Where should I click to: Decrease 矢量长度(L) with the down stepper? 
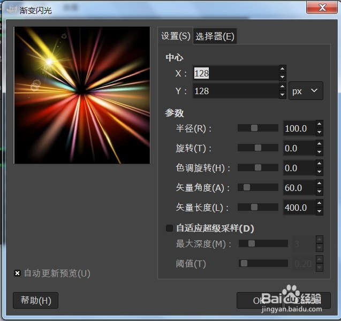click(x=319, y=211)
